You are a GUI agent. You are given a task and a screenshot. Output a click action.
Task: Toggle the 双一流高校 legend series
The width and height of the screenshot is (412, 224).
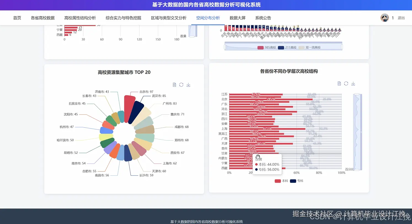coord(309,48)
